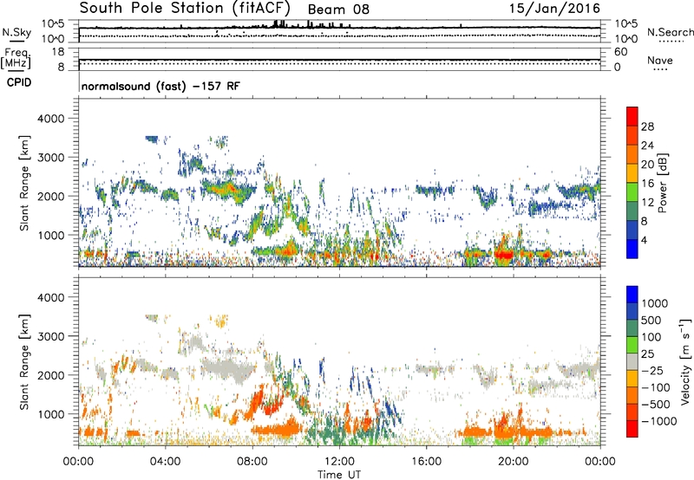Click the '-500' label on the velocity colorbar
This screenshot has height=480, width=694.
click(x=656, y=405)
